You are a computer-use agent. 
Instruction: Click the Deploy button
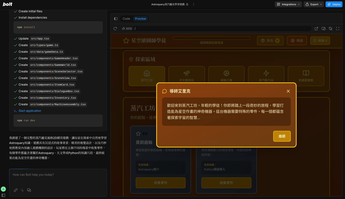334,4
